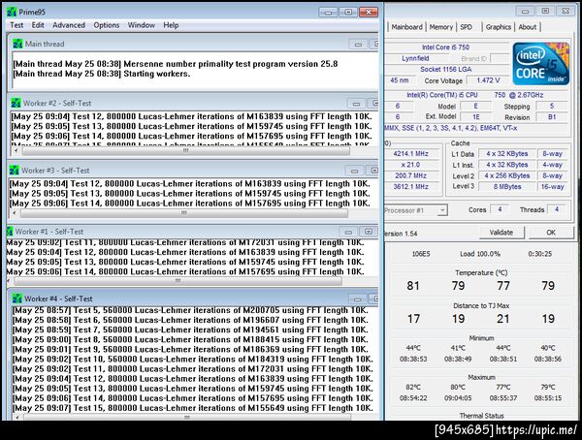Open the Test menu in Prime95
582x440 pixels.
(x=16, y=25)
